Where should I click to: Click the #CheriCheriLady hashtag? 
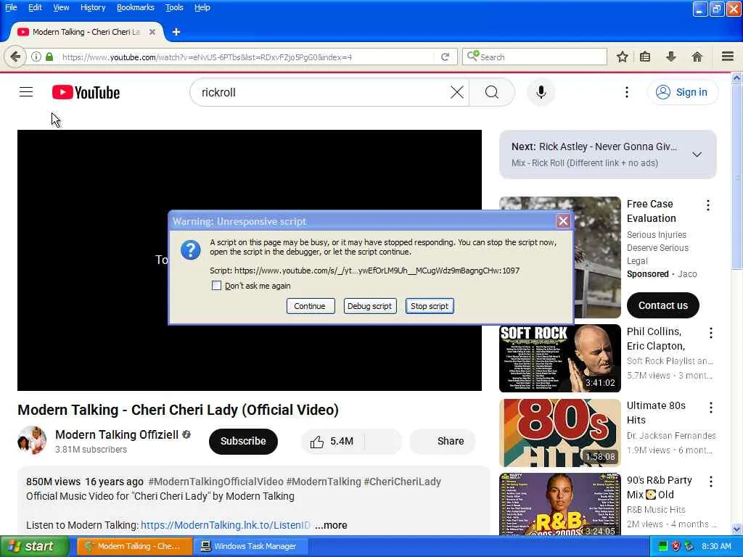tap(402, 482)
